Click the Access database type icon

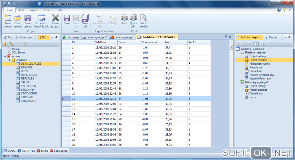[x=9, y=56]
